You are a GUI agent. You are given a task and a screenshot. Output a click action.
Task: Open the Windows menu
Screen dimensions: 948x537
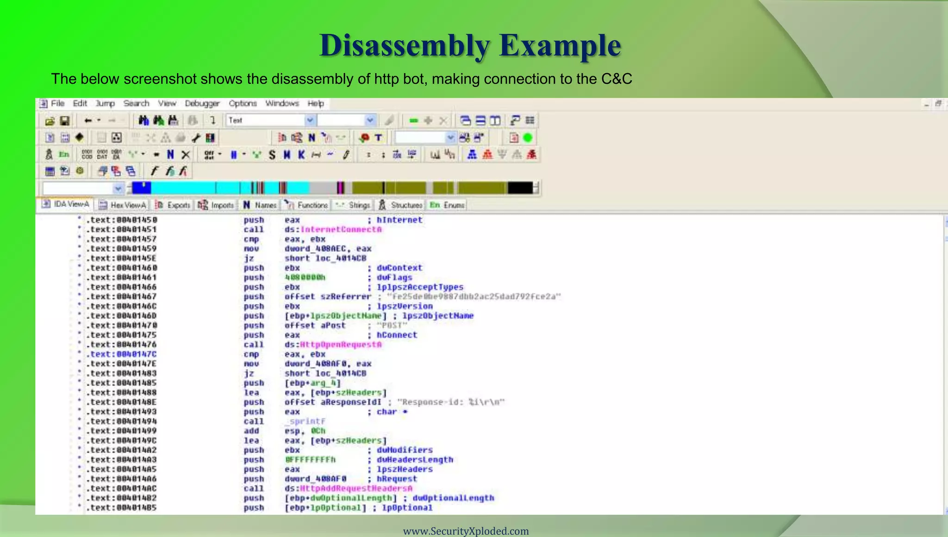coord(282,103)
